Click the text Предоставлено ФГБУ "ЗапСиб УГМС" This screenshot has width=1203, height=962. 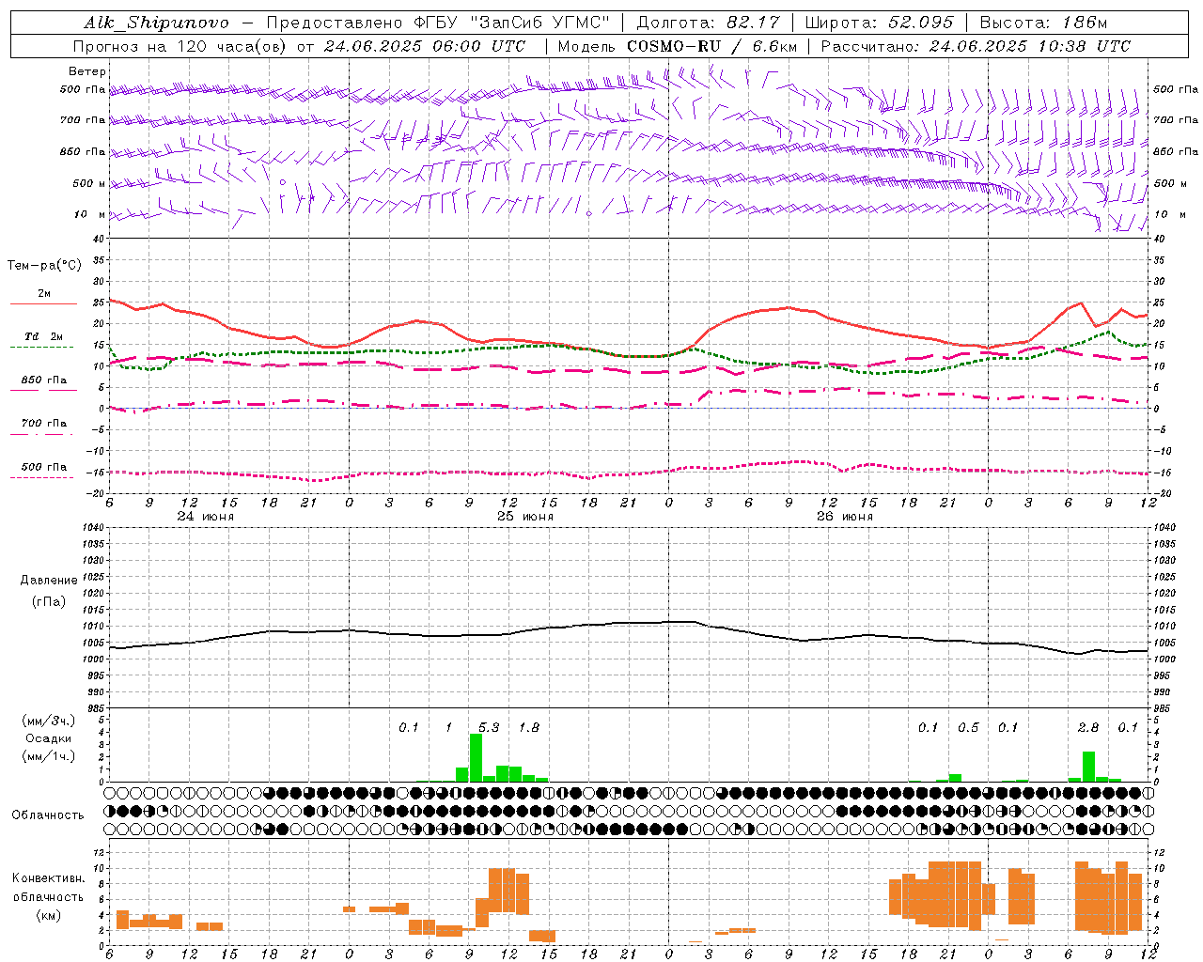(x=438, y=23)
